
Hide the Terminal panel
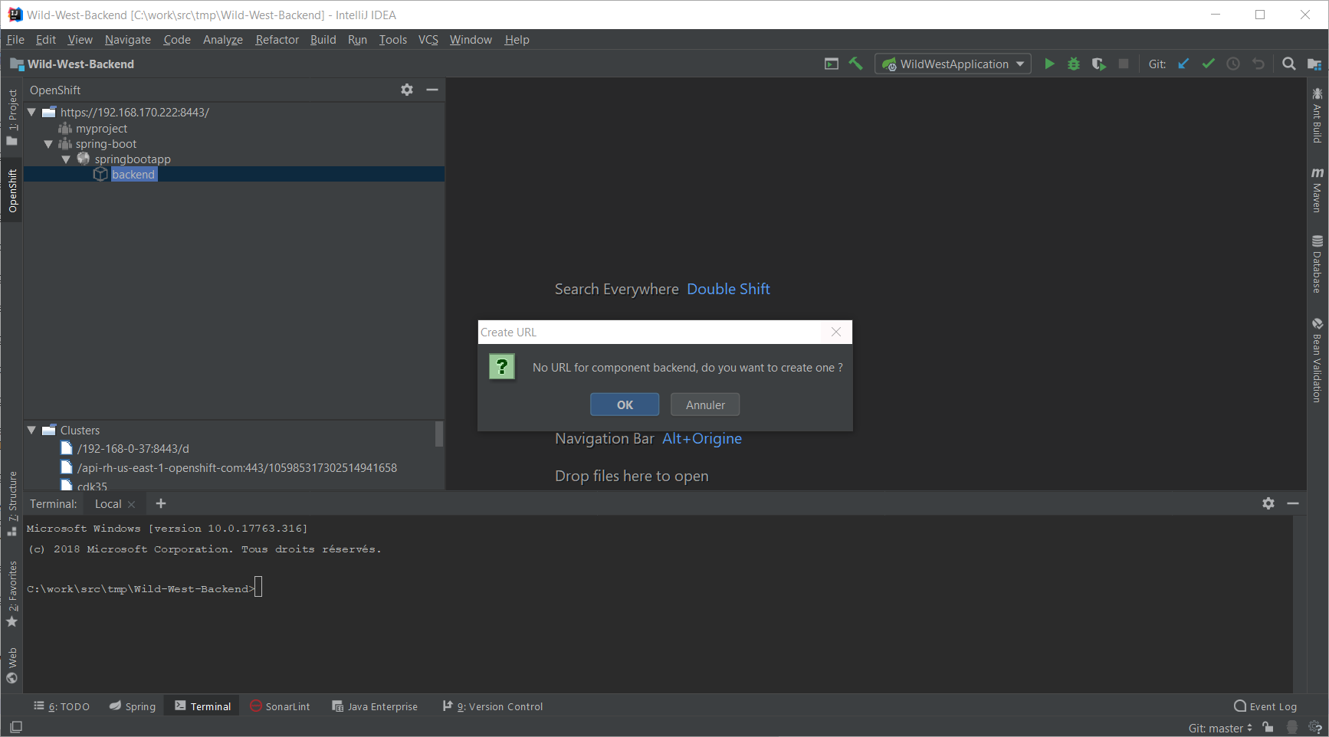tap(1293, 503)
